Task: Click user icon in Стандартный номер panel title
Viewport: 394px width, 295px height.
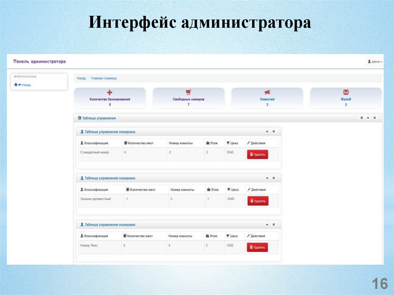Action: pos(82,132)
